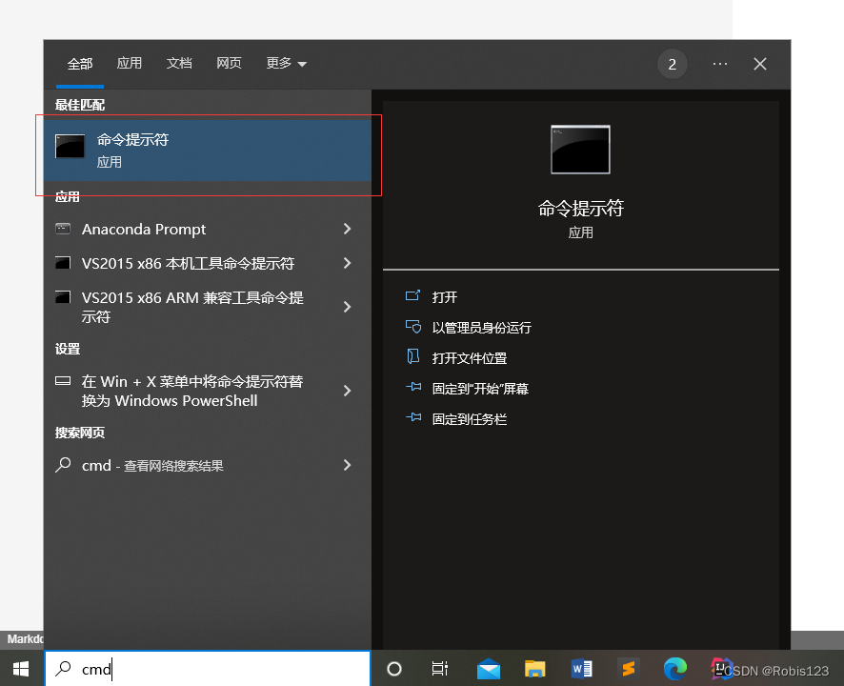Click the Task View icon on the taskbar
This screenshot has width=844, height=686.
point(439,669)
